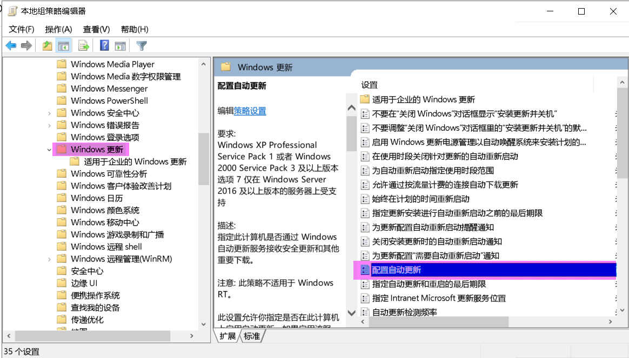Open the 策略设置 link
Image resolution: width=629 pixels, height=358 pixels.
tap(250, 111)
